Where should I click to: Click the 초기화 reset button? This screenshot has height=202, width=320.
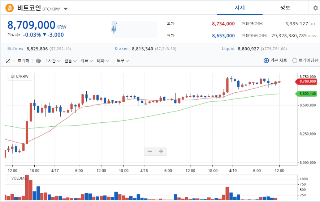(23, 61)
